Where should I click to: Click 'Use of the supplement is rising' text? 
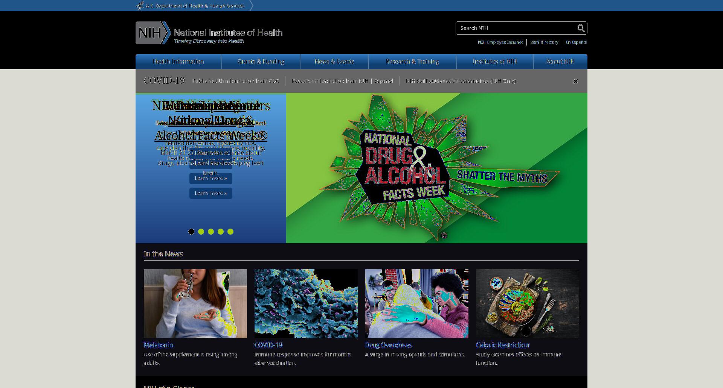click(x=191, y=359)
